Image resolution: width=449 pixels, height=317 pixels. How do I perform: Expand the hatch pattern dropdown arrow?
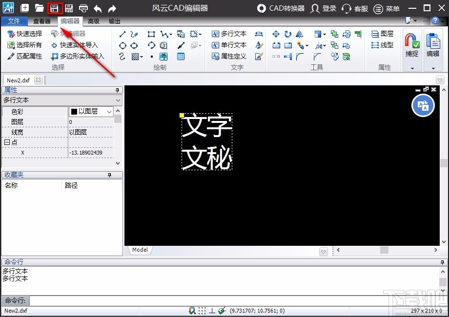pyautogui.click(x=142, y=57)
